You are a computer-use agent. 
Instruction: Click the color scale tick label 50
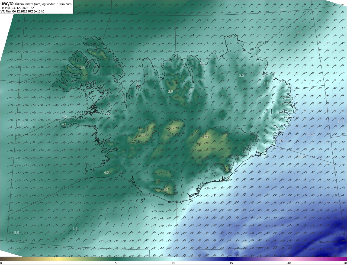click(x=345, y=263)
